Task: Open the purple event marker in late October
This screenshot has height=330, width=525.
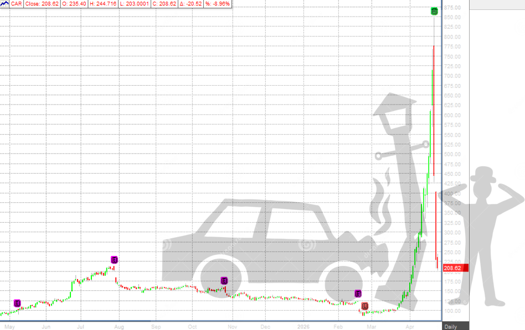Action: (x=224, y=281)
